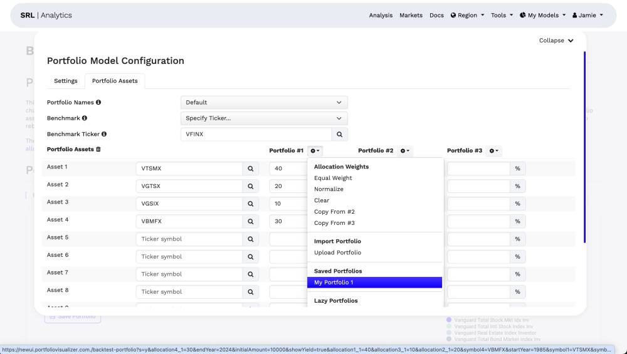Click the info icon next to Portfolio Names
The height and width of the screenshot is (354, 627).
[98, 102]
